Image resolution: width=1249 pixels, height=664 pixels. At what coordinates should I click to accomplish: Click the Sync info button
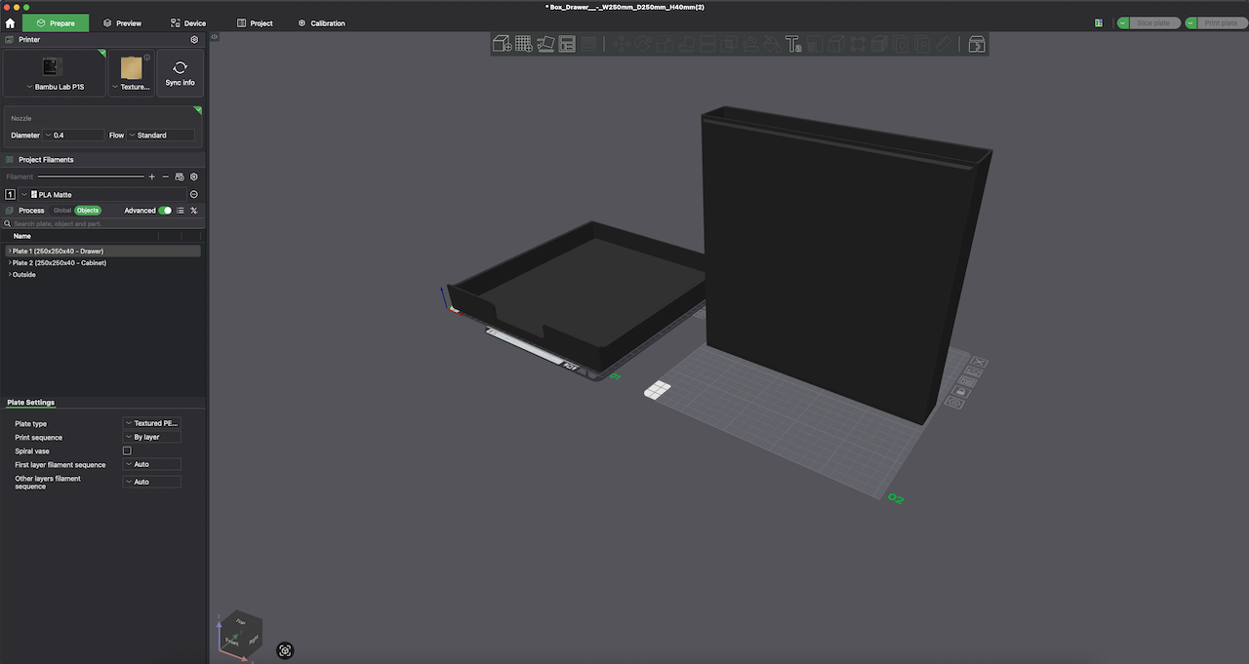click(x=180, y=73)
